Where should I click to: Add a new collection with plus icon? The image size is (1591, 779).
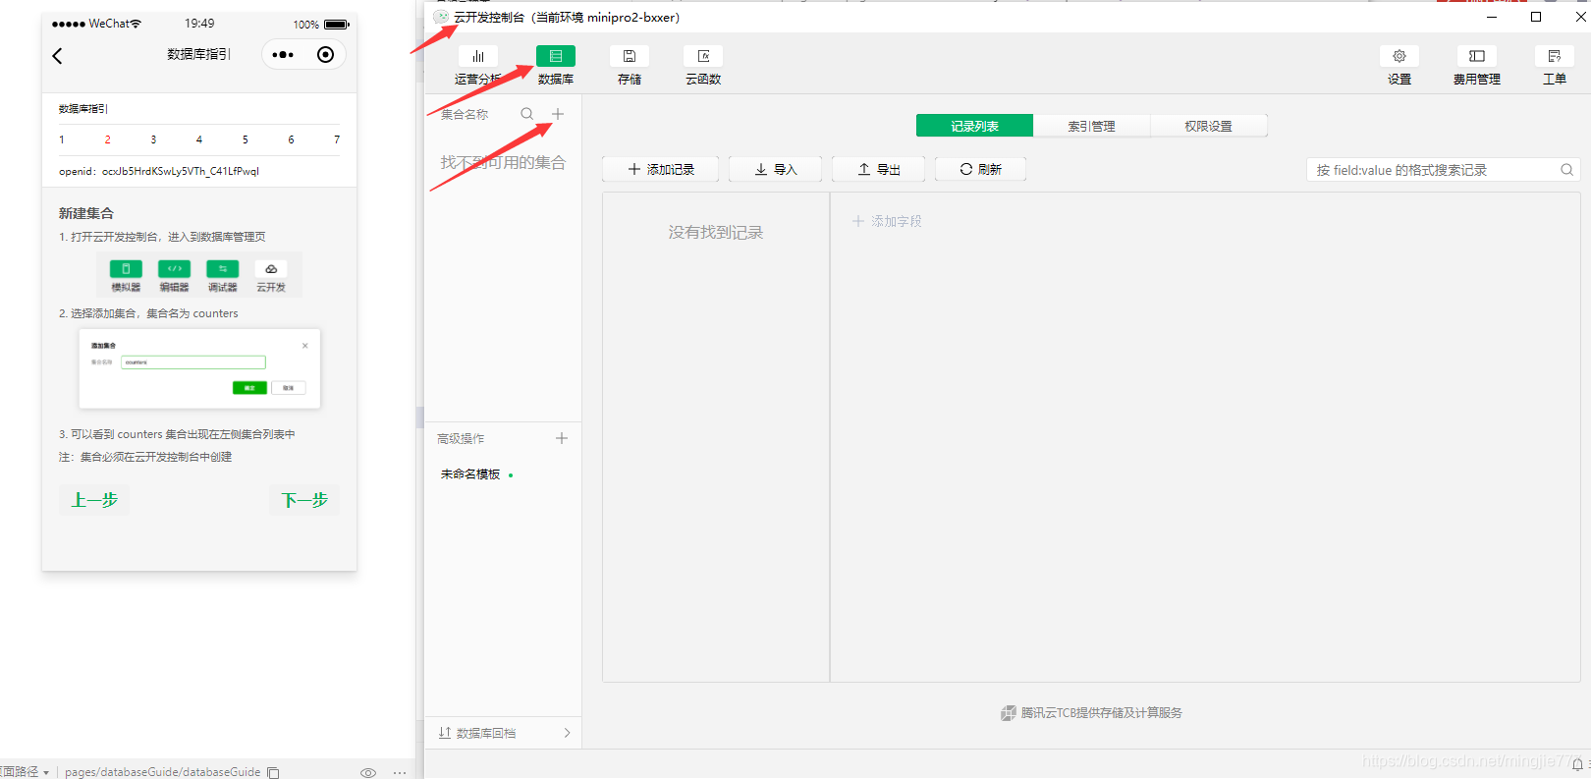[x=558, y=114]
